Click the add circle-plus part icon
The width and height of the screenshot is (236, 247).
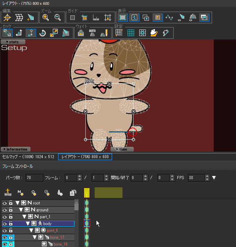[47, 192]
